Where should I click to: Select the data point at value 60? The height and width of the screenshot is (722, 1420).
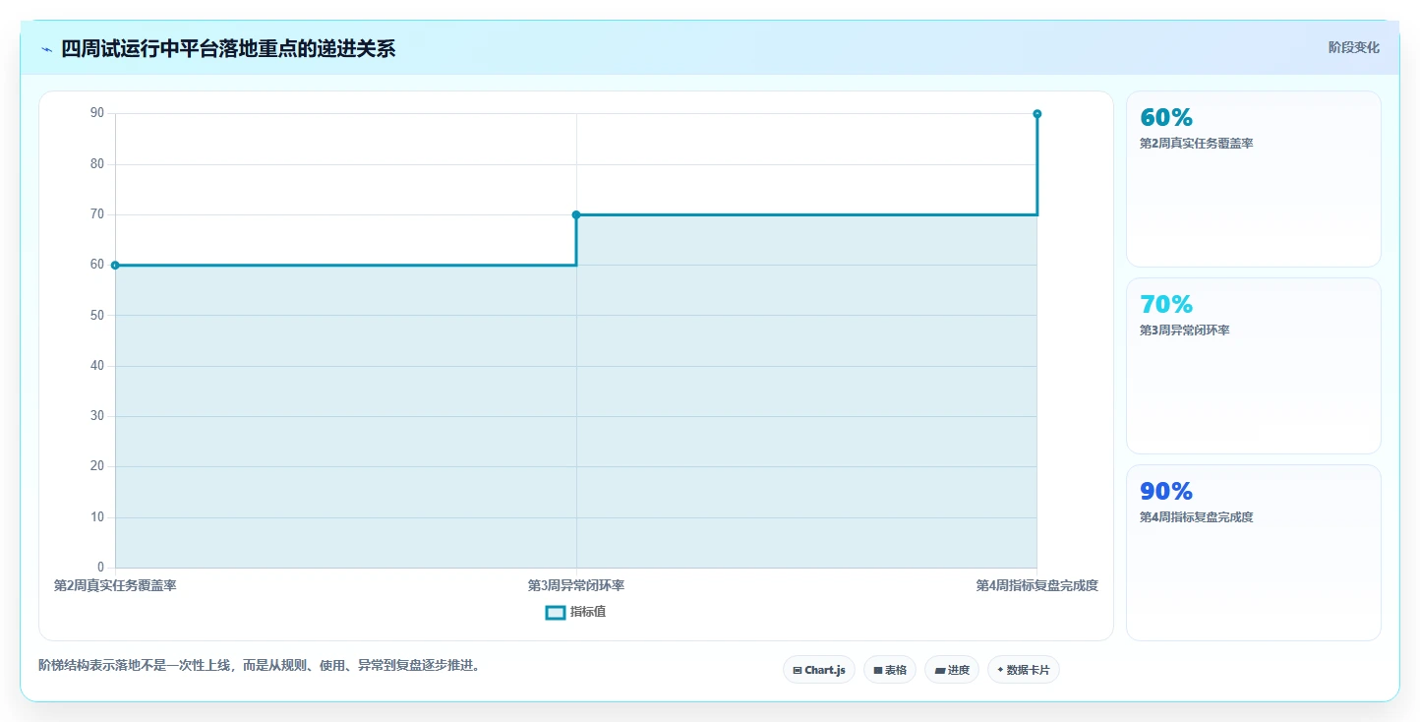pos(115,266)
